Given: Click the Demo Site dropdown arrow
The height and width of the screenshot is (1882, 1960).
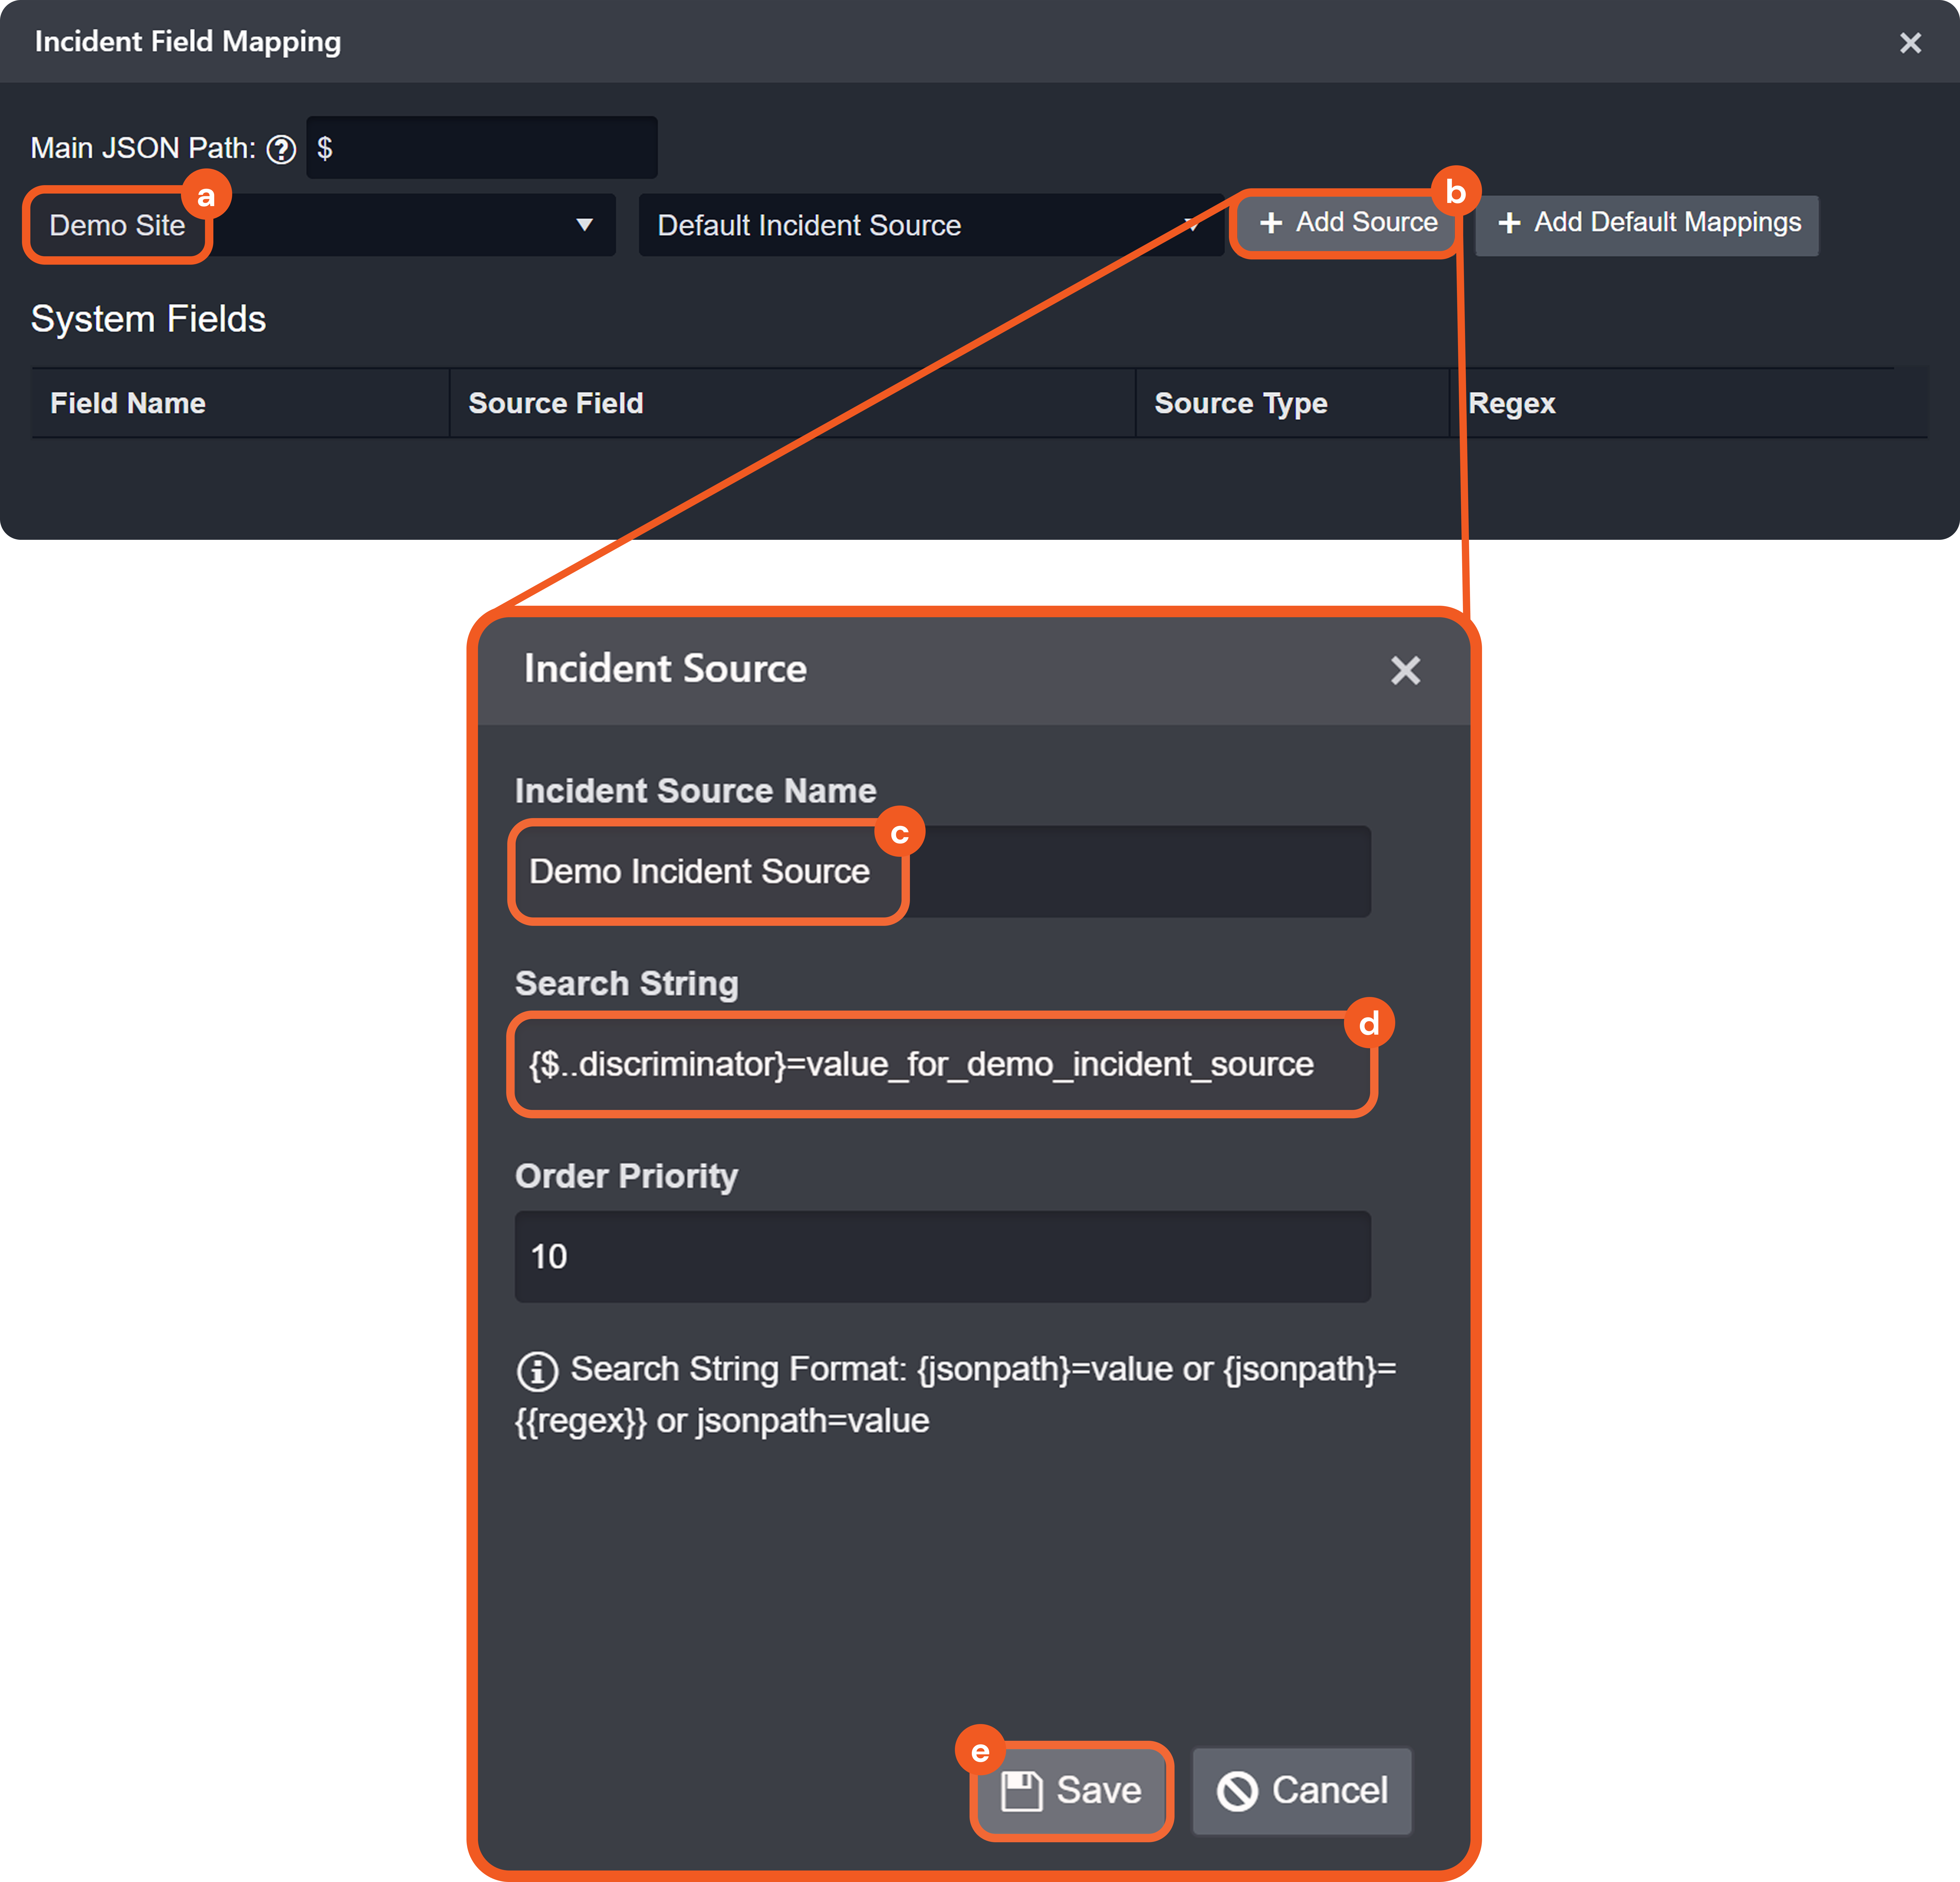Looking at the screenshot, I should (x=584, y=225).
